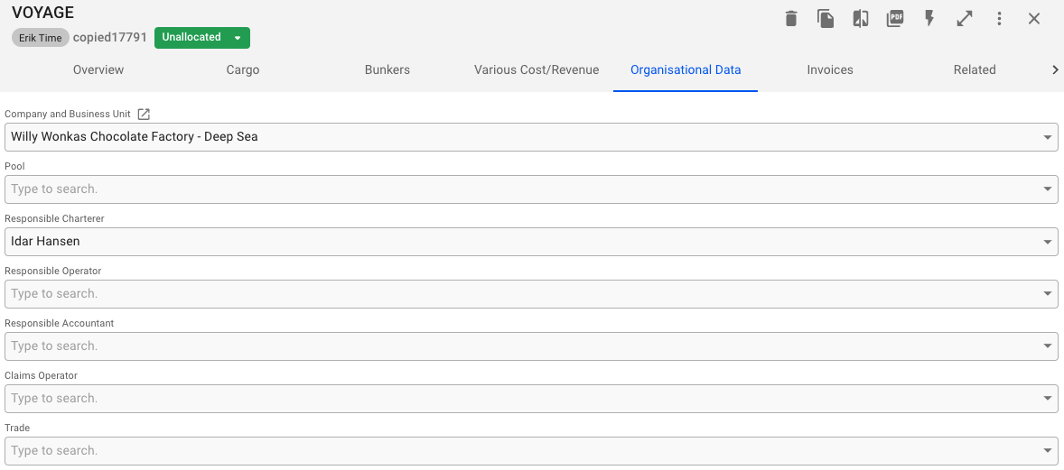1064x470 pixels.
Task: Open the three-dot more options menu
Action: click(1000, 19)
